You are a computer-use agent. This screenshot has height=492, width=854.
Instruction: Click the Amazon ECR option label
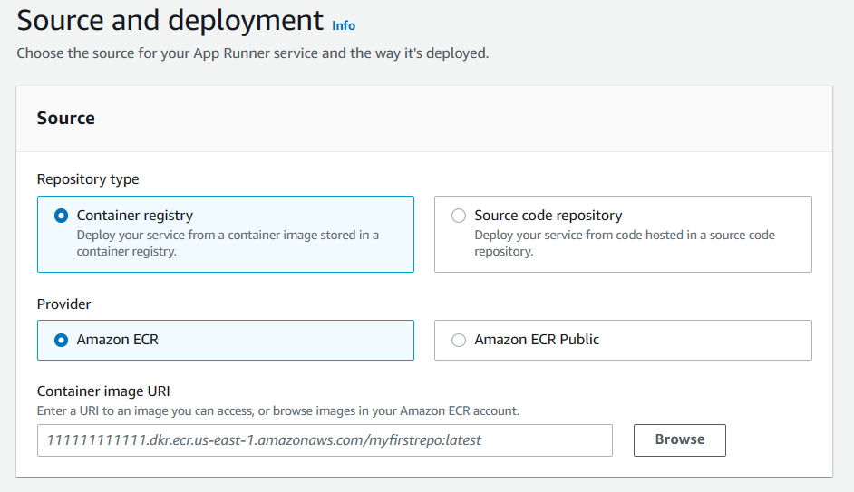[118, 340]
